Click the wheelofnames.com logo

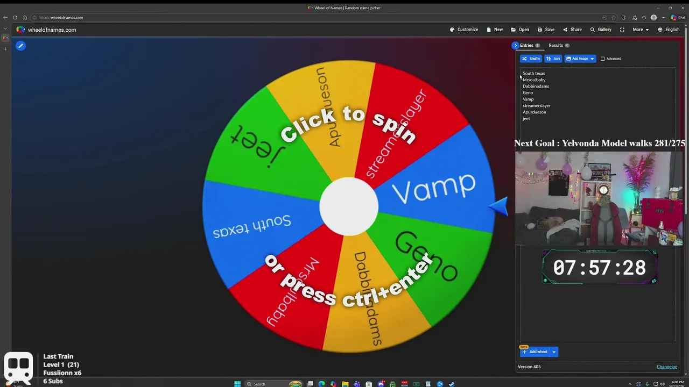[x=46, y=30]
